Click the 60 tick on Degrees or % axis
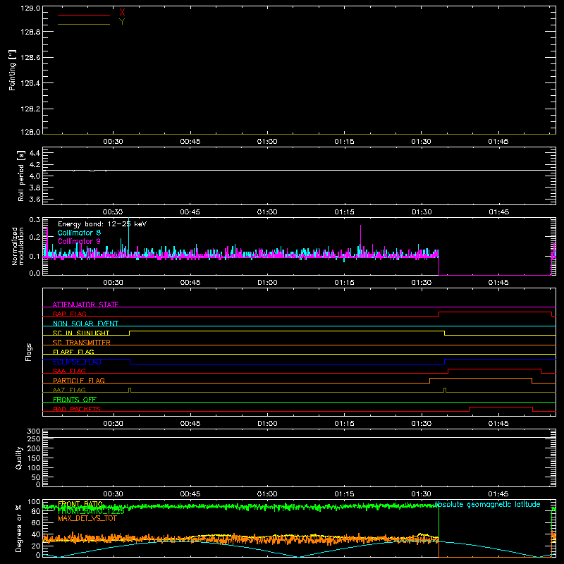This screenshot has width=564, height=564. (x=36, y=522)
